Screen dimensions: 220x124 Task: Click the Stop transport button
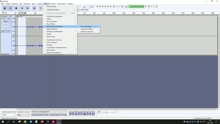pyautogui.click(x=16, y=8)
